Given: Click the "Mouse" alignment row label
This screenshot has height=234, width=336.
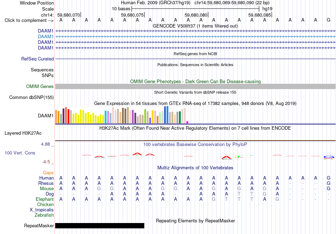Looking at the screenshot, I should click(x=47, y=189).
